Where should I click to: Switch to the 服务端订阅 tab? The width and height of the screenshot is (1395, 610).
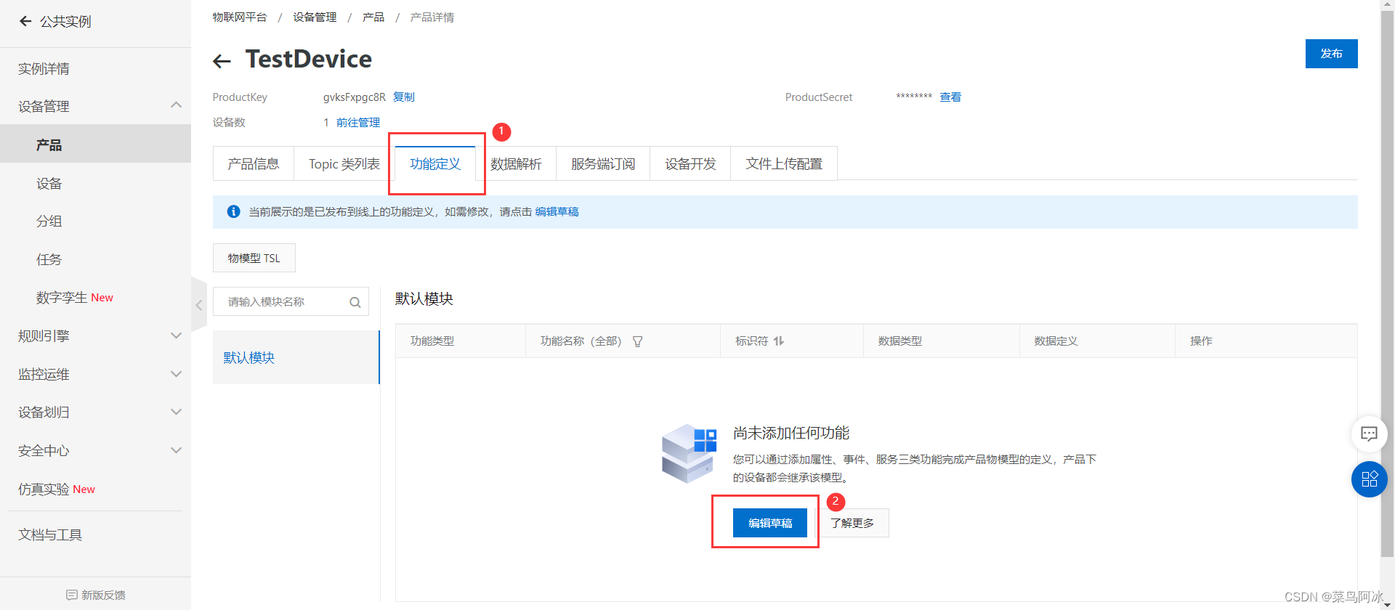(x=603, y=163)
